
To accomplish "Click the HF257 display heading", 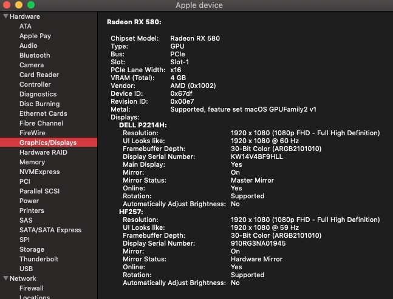I will (132, 212).
